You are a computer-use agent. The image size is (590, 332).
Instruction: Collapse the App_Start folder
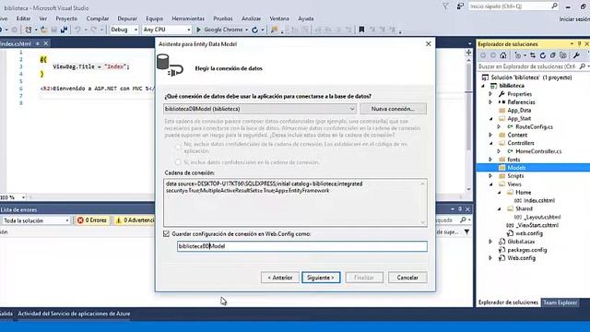[490, 119]
